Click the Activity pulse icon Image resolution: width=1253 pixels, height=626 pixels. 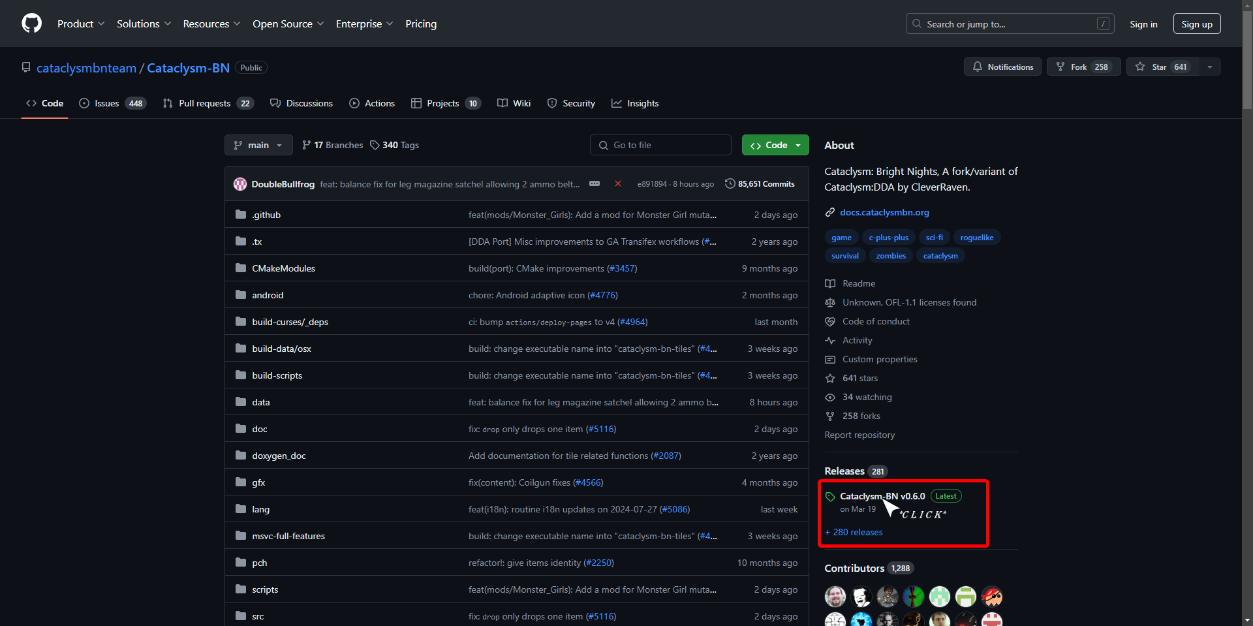[x=830, y=341]
